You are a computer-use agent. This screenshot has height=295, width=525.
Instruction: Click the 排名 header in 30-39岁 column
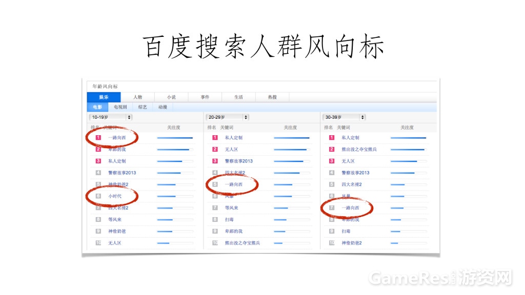329,128
